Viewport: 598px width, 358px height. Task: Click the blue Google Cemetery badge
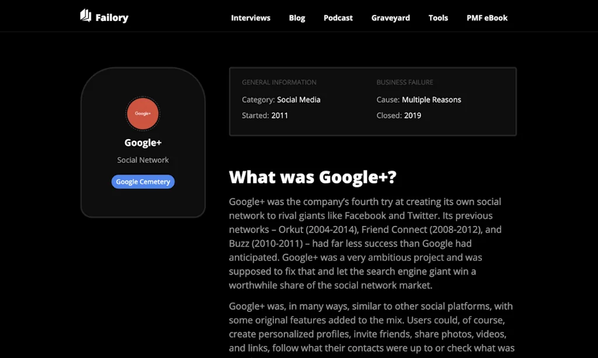click(143, 182)
